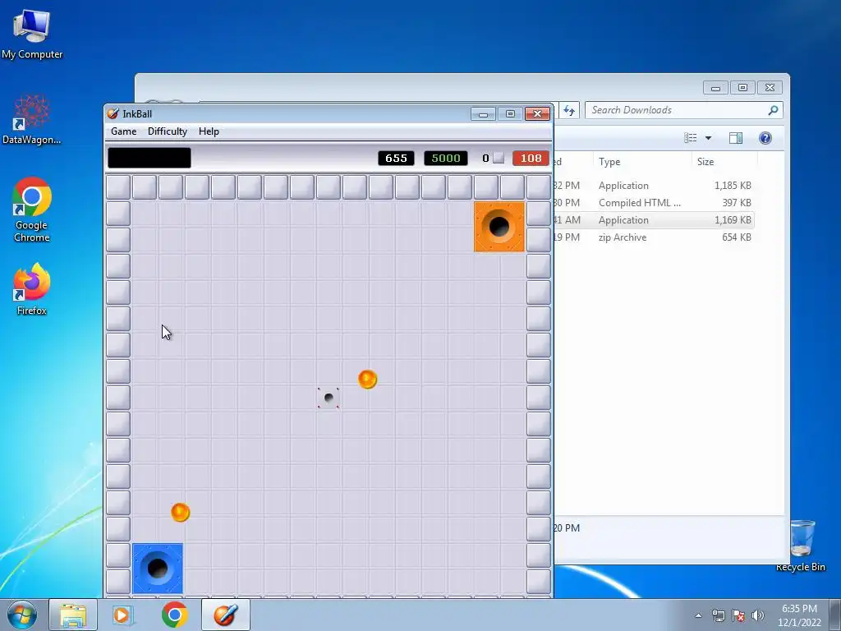Open File Explorer from the taskbar
Image resolution: width=841 pixels, height=631 pixels.
click(73, 615)
